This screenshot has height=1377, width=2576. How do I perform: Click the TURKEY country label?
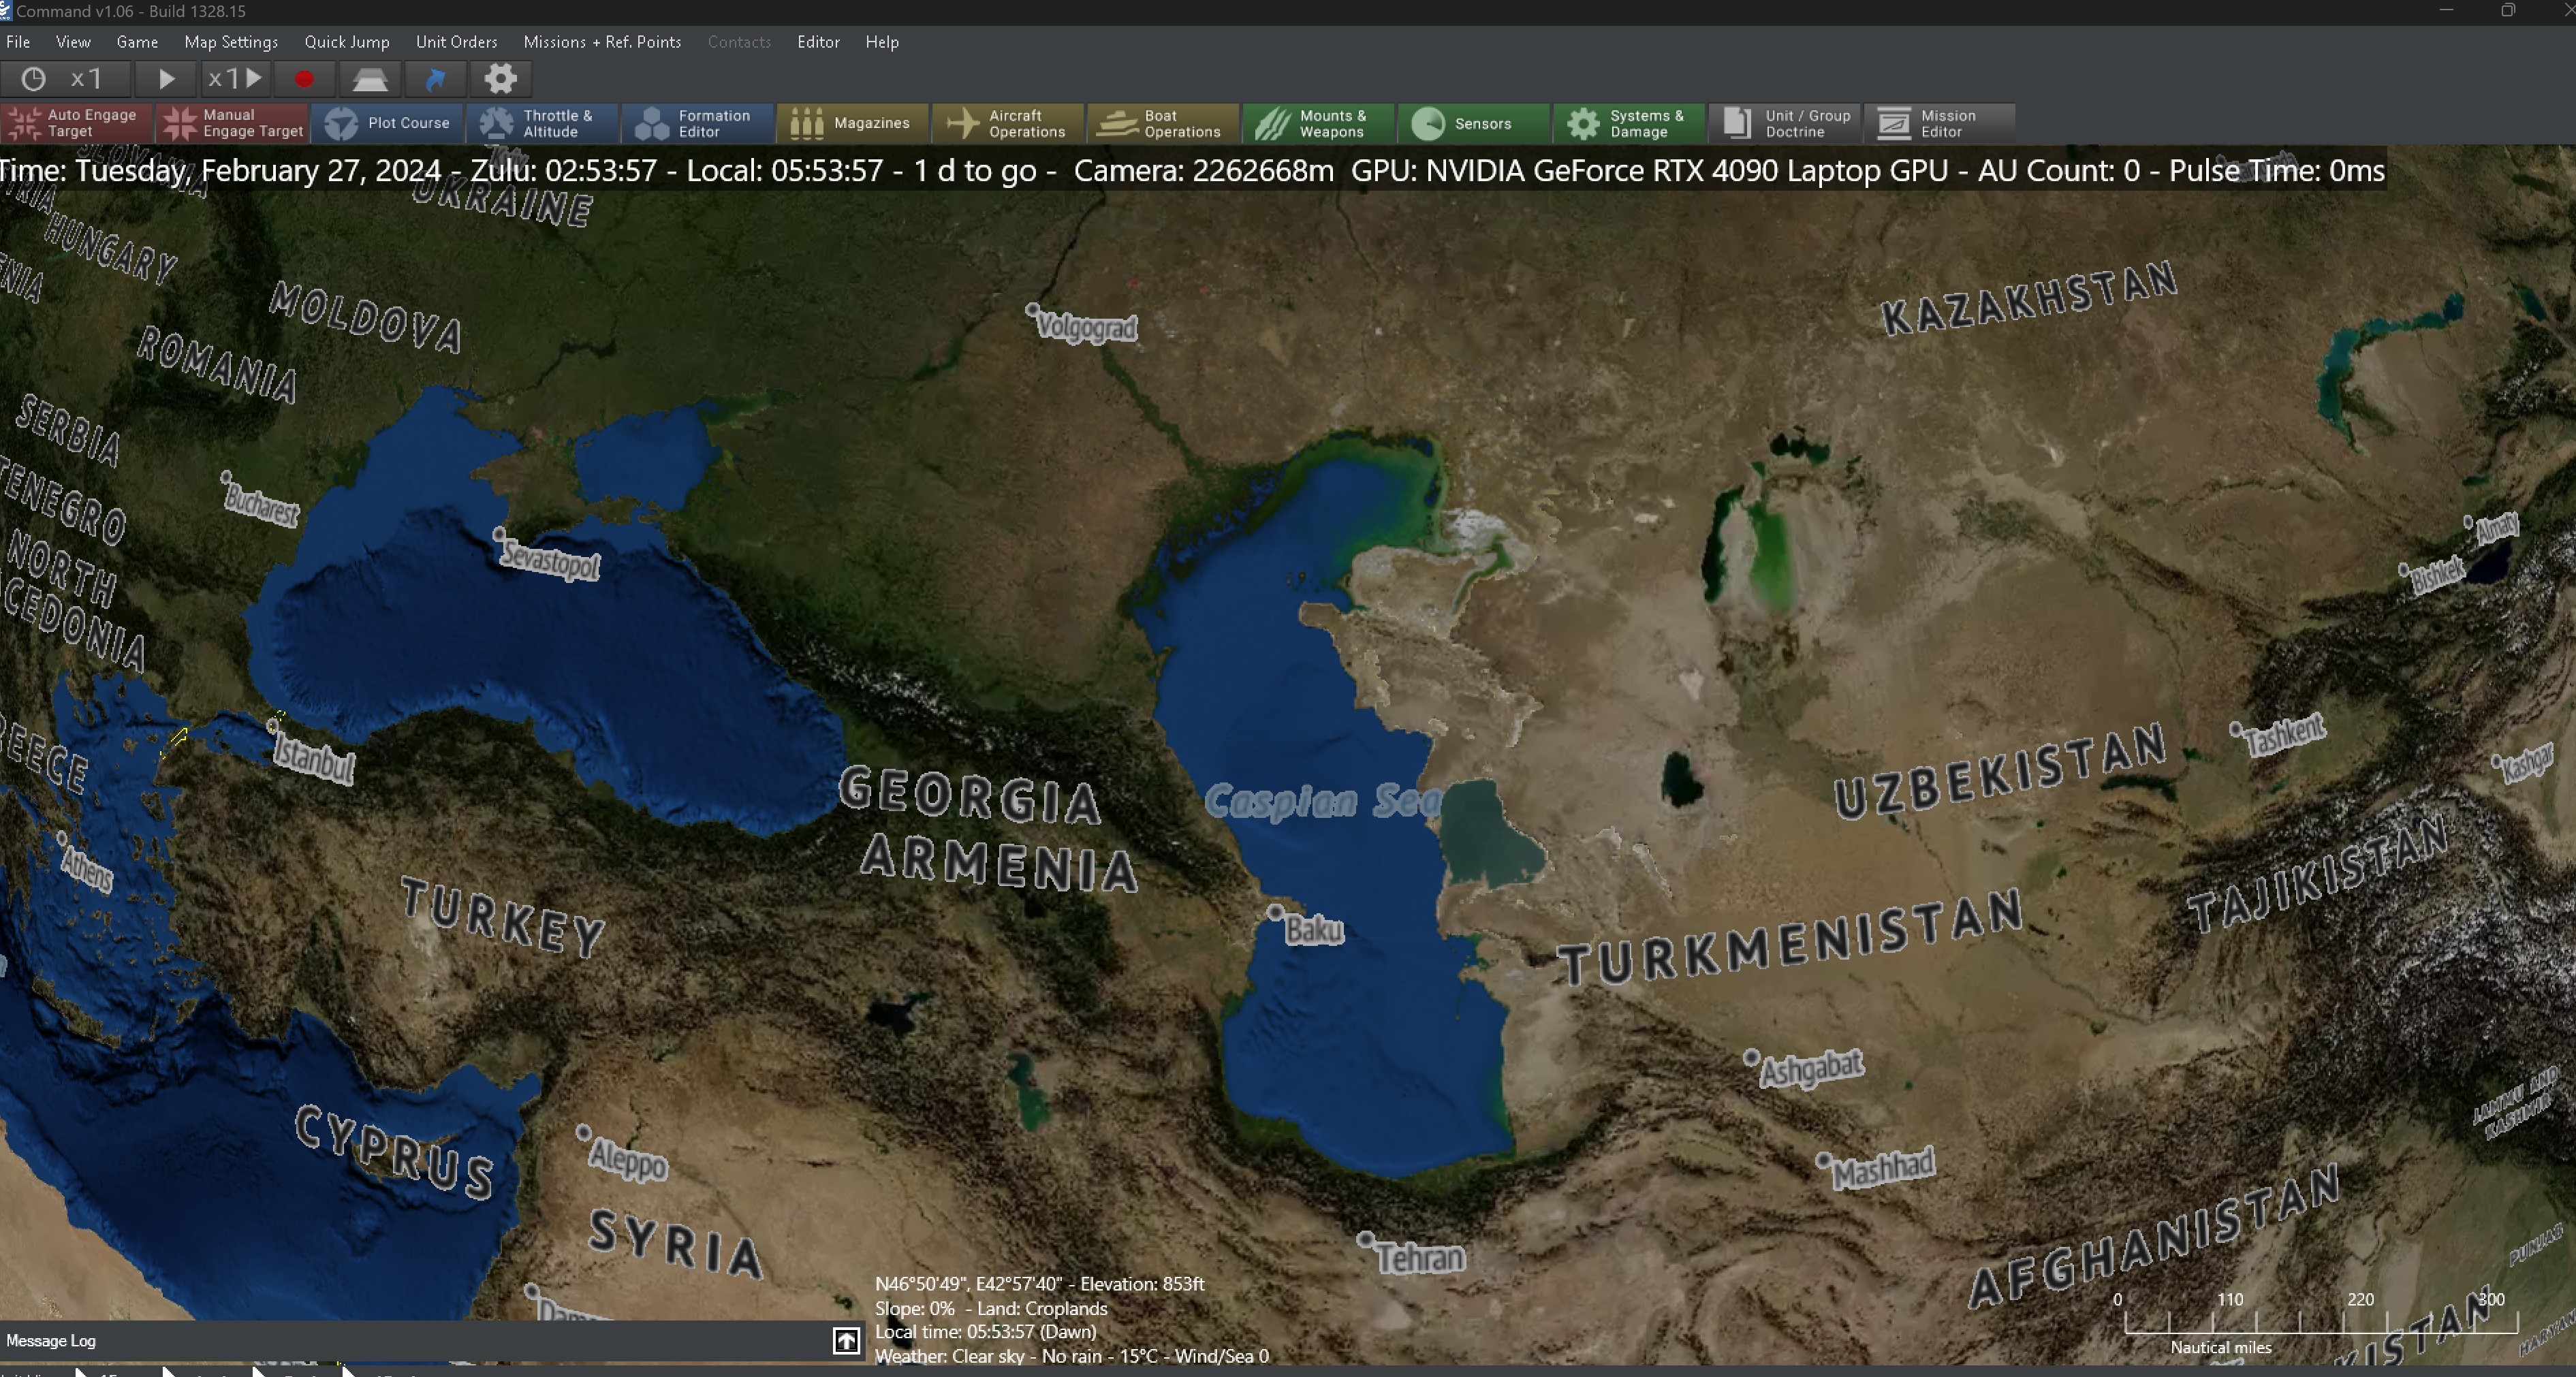pos(503,917)
